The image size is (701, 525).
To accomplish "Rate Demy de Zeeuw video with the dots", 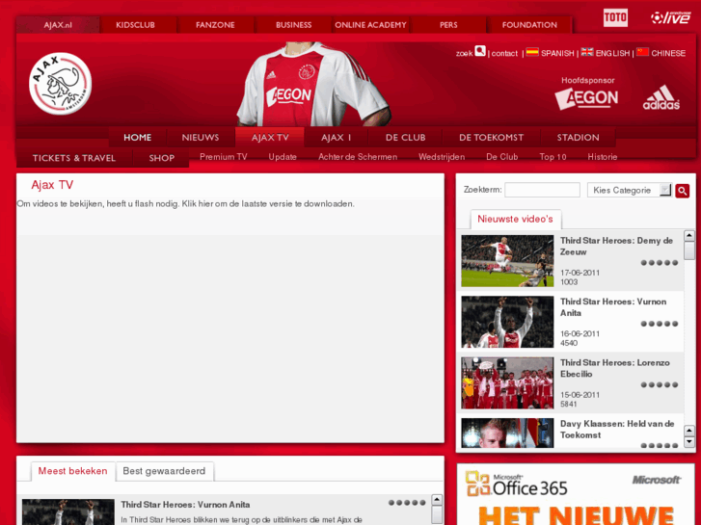I will click(x=660, y=263).
